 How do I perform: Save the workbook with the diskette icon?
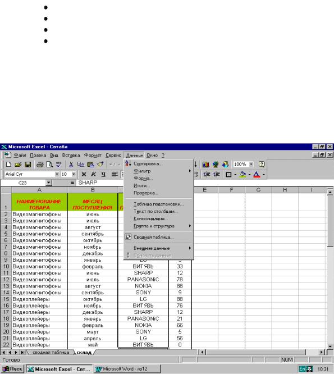[28, 165]
